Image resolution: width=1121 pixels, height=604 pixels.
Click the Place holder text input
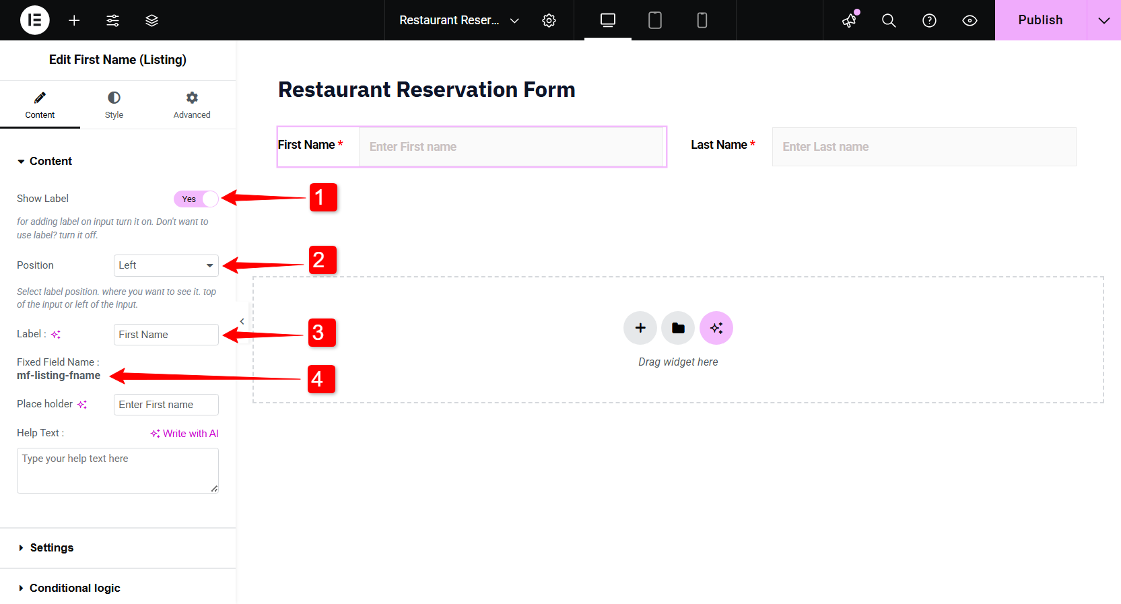pos(166,405)
